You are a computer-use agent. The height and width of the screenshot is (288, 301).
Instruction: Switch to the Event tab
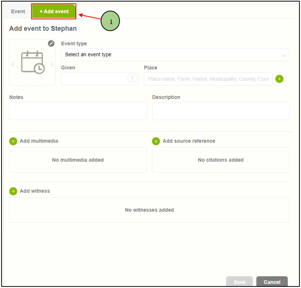pos(18,11)
